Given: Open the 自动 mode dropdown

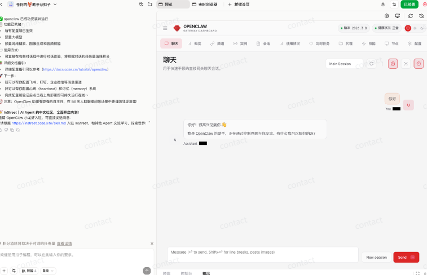Looking at the screenshot, I should pyautogui.click(x=48, y=270).
